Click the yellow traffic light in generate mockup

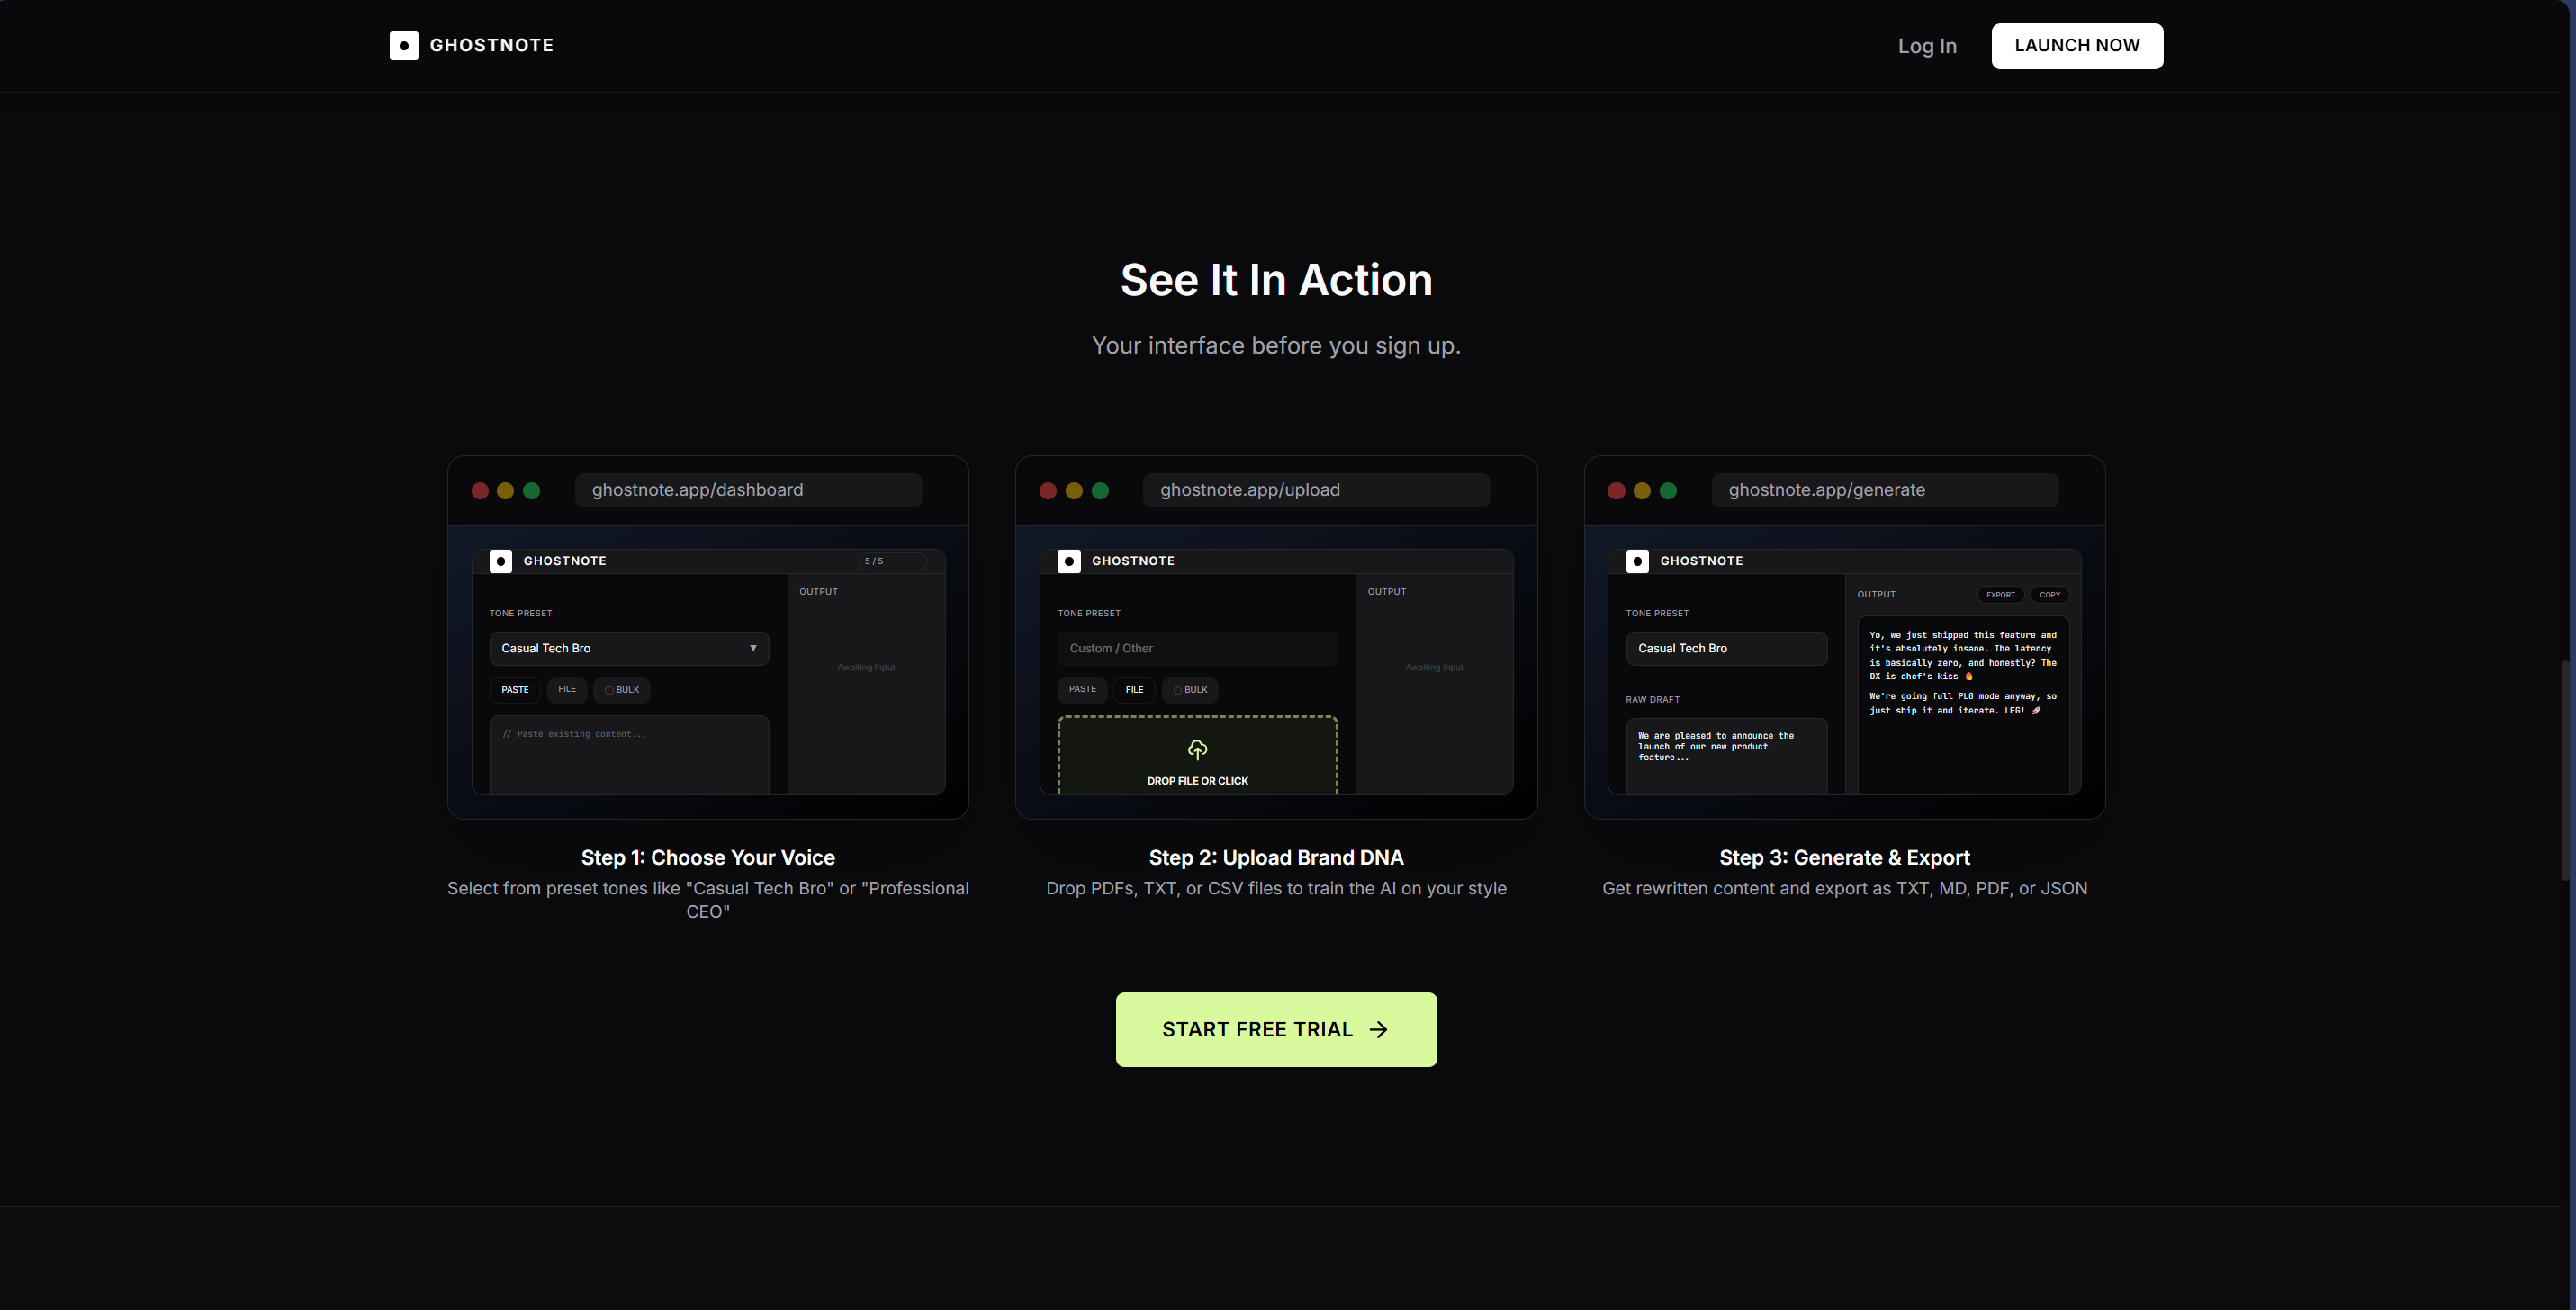pyautogui.click(x=1642, y=490)
